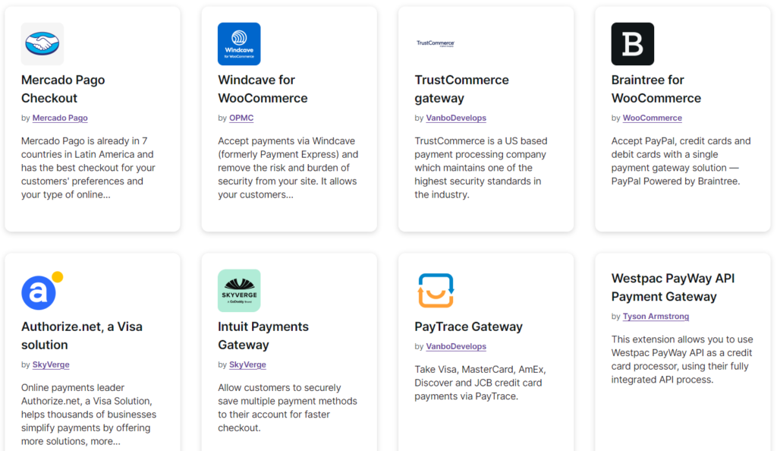Click the PayTrace smiley logo icon
777x451 pixels.
(436, 290)
